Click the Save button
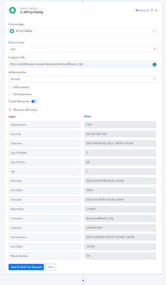The image size is (166, 285). click(51, 267)
